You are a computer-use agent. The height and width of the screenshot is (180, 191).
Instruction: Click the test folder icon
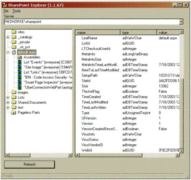pyautogui.click(x=14, y=107)
